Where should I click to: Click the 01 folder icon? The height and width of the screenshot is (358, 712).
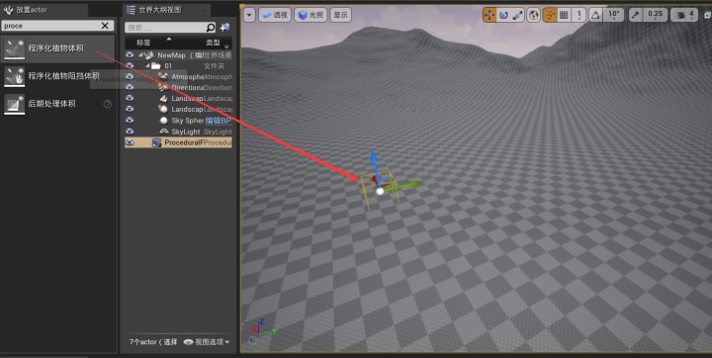156,66
